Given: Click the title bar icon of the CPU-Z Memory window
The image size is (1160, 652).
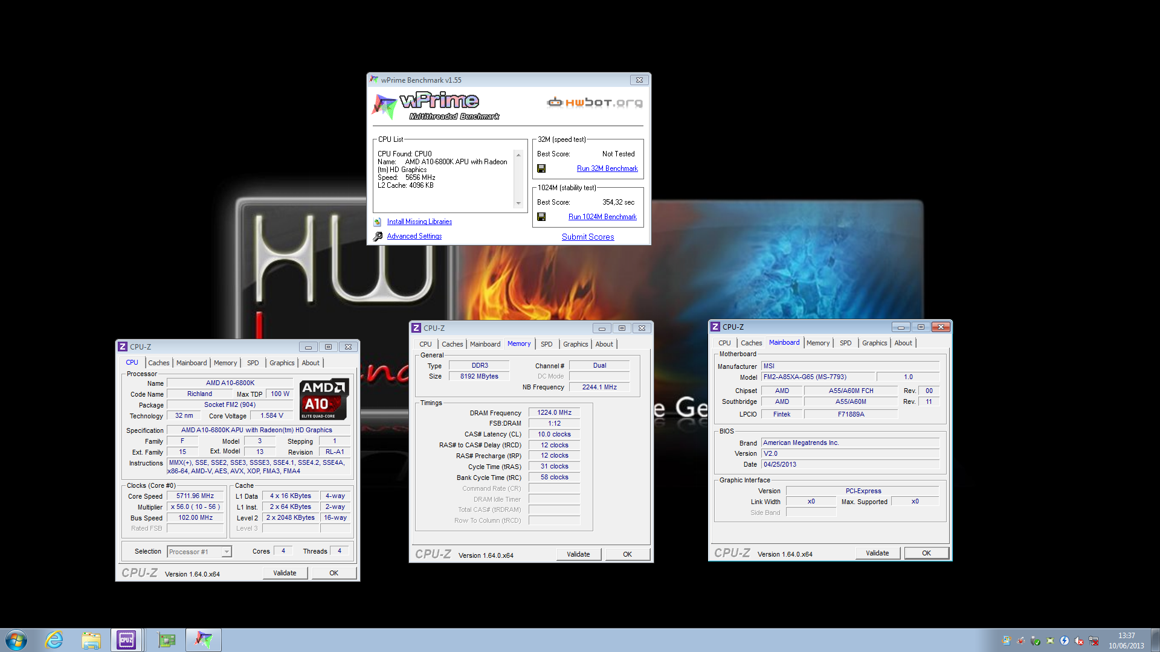Looking at the screenshot, I should (x=416, y=328).
